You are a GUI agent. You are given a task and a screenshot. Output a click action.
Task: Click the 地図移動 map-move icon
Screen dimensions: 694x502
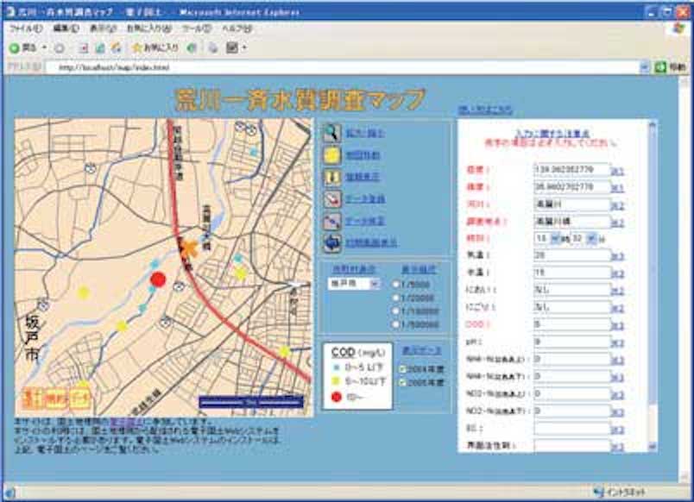tap(331, 154)
